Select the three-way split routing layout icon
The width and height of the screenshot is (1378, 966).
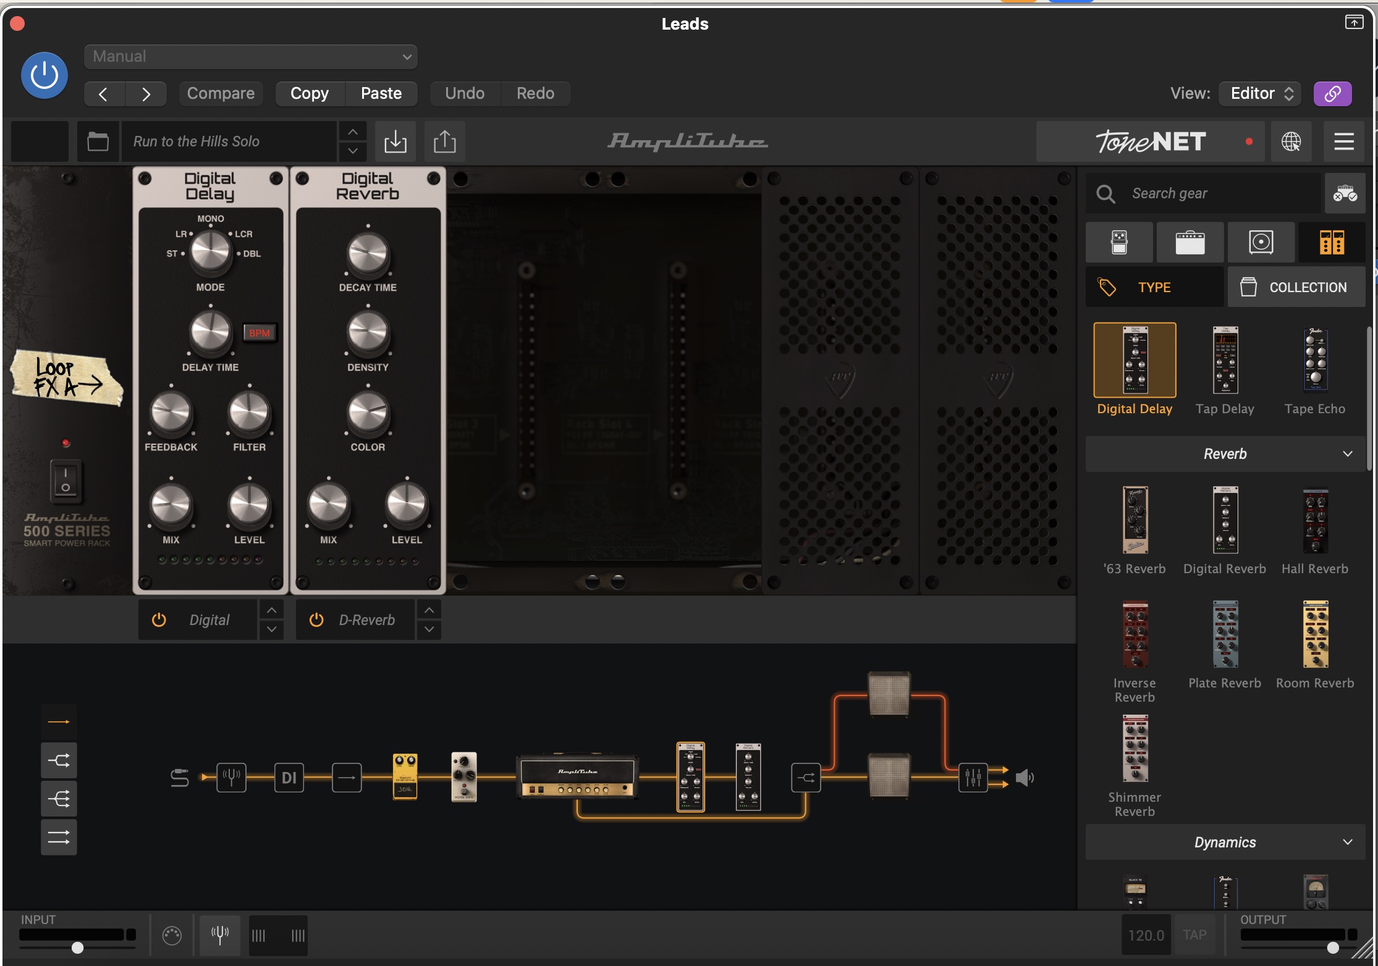(x=59, y=799)
